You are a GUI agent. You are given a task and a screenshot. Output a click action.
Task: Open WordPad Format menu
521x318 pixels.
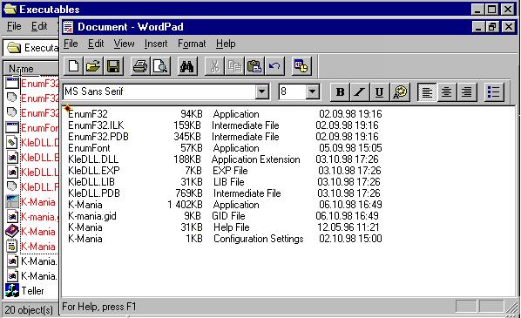coord(192,44)
